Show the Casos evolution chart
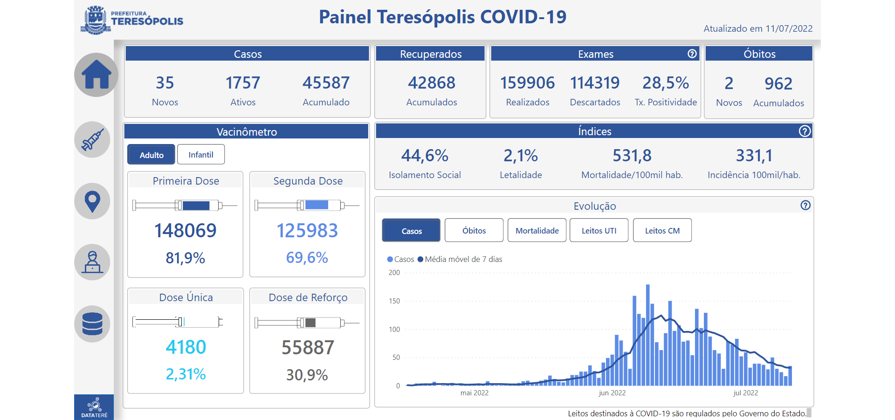Viewport: 895px width, 420px height. [411, 231]
